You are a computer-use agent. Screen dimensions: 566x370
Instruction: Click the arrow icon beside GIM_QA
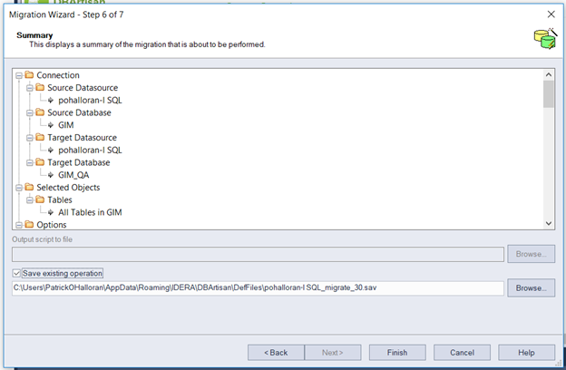coord(51,175)
